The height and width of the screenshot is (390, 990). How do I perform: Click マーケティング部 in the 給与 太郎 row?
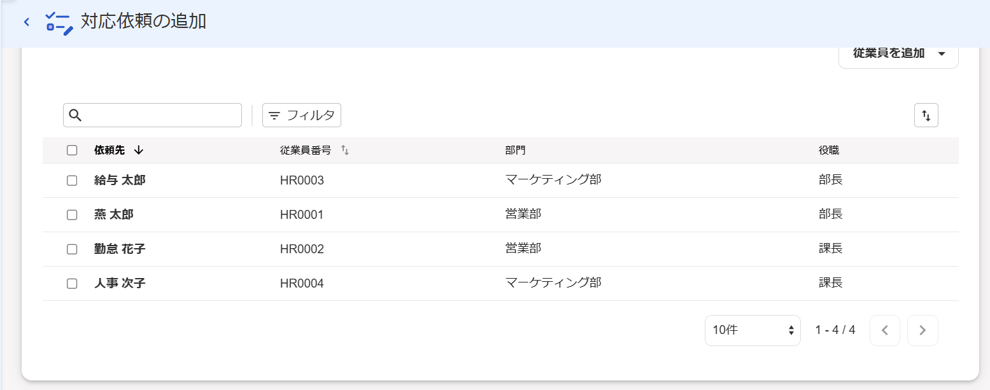(553, 179)
